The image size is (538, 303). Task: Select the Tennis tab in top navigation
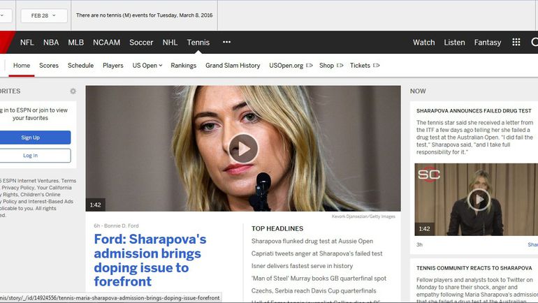coord(198,43)
